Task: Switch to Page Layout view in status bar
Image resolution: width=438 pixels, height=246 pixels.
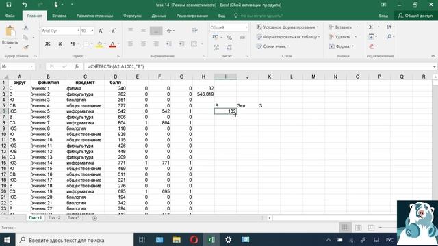Action: (359, 228)
